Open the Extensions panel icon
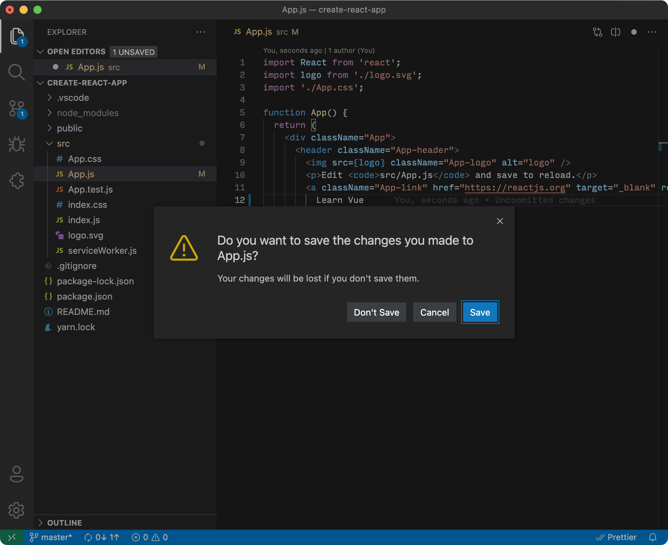668x545 pixels. [x=16, y=180]
